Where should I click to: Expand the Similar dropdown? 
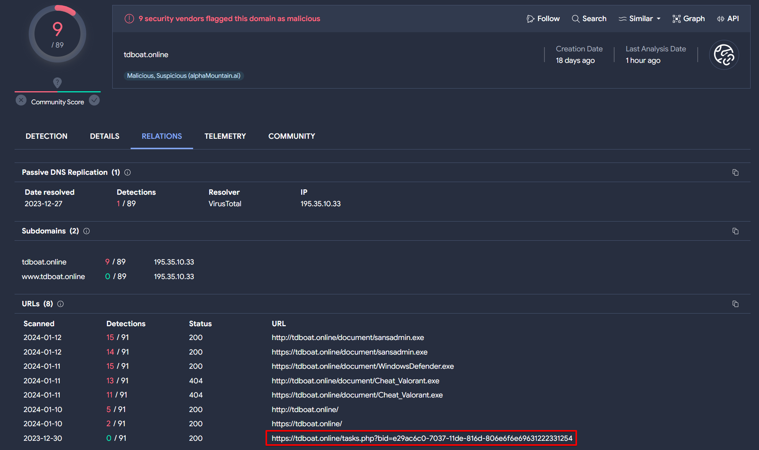(639, 19)
